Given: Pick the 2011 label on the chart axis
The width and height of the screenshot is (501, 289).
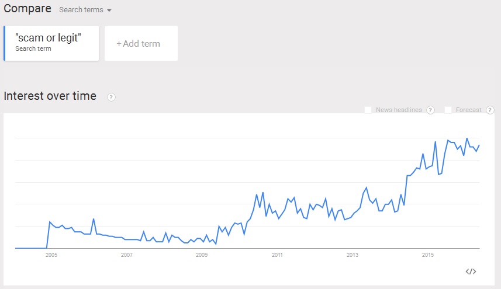Looking at the screenshot, I should [x=277, y=255].
